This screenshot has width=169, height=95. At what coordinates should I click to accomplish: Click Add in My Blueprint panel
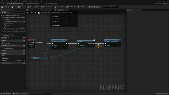4,38
